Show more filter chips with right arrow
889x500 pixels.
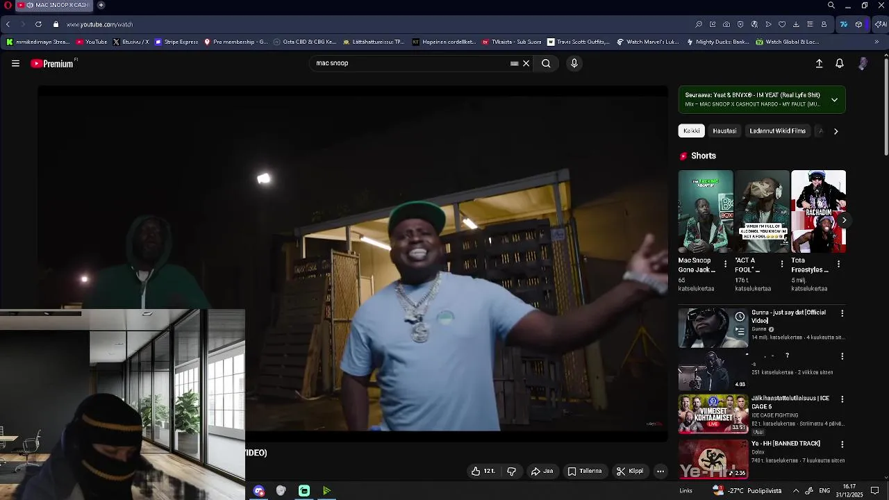coord(836,131)
